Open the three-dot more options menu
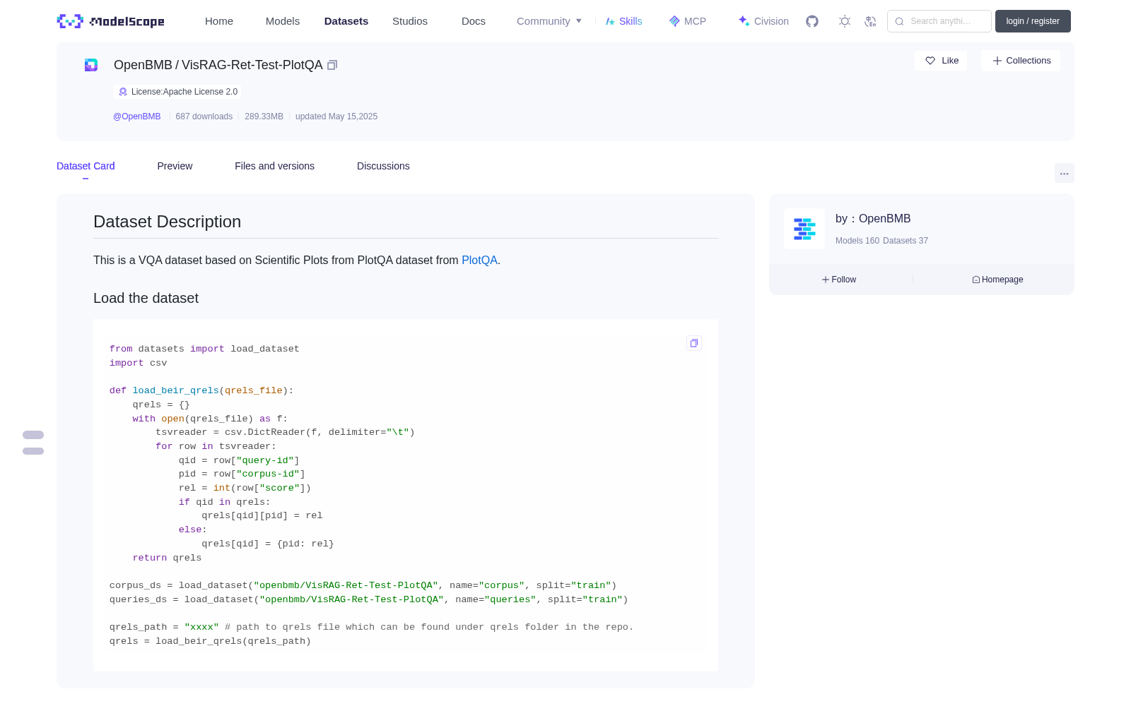 tap(1064, 173)
